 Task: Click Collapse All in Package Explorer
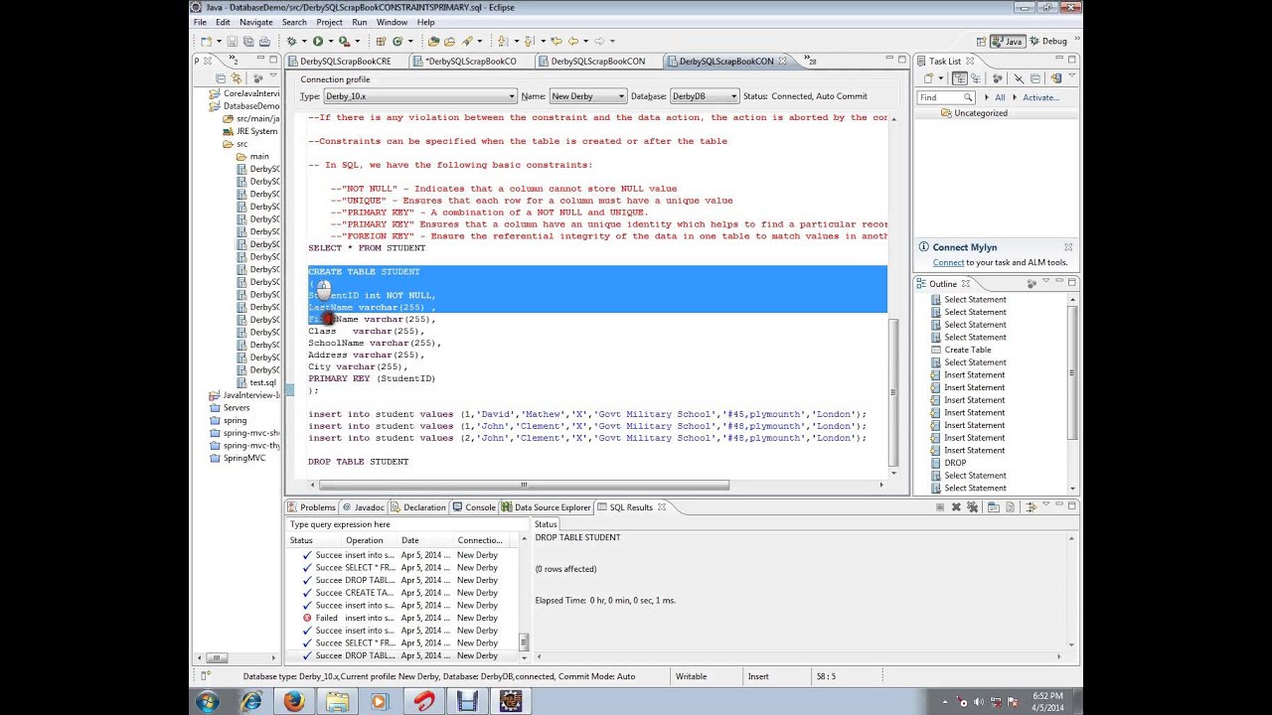[221, 78]
